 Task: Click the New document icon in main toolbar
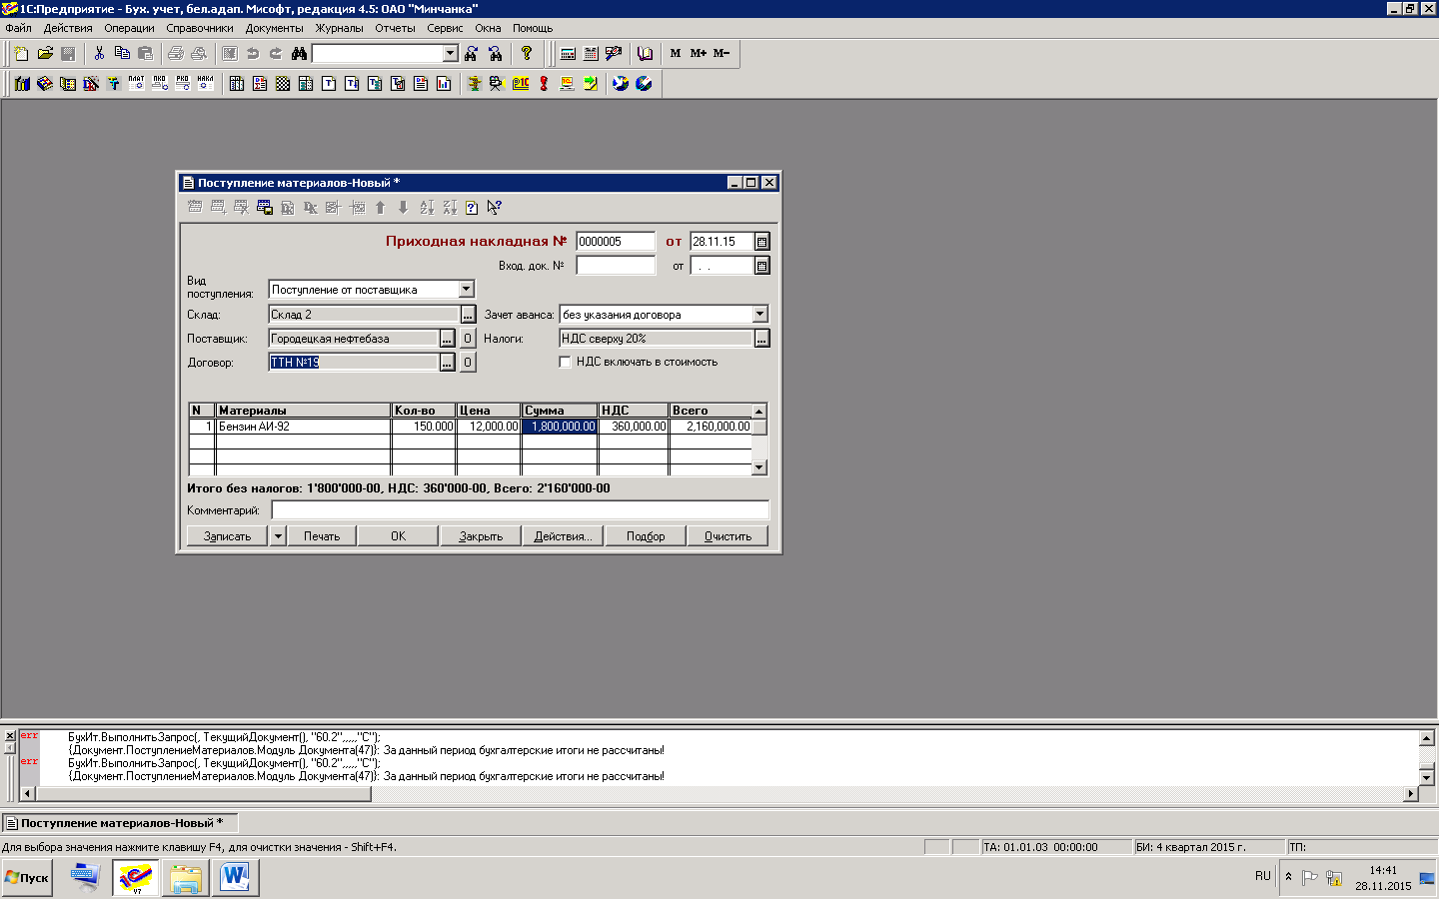click(x=21, y=53)
